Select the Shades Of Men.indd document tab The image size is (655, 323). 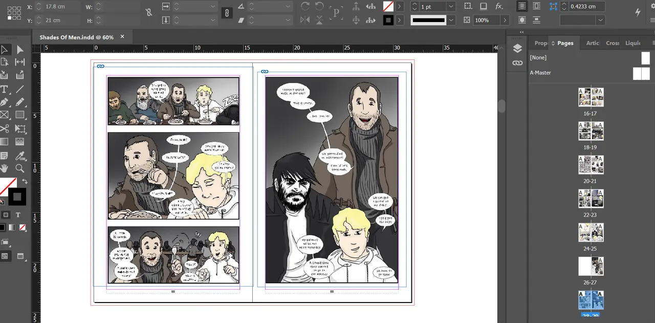[77, 37]
